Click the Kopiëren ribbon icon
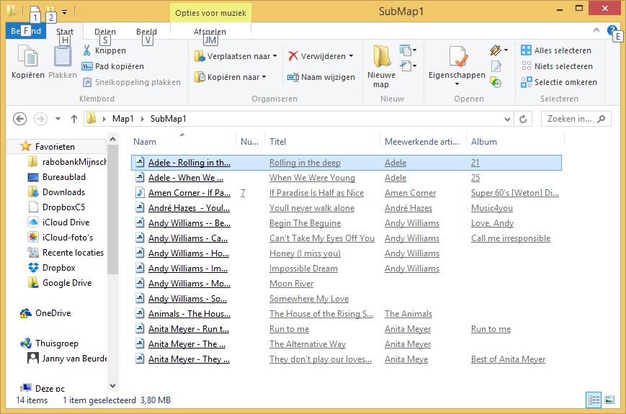Viewport: 626px width, 414px height. [27, 56]
